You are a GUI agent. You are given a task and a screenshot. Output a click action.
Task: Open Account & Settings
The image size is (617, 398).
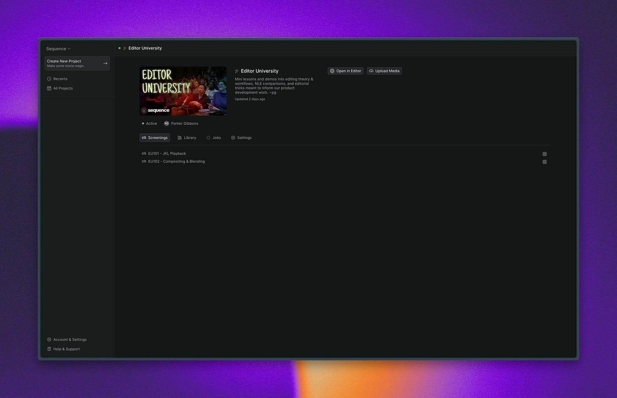point(67,340)
